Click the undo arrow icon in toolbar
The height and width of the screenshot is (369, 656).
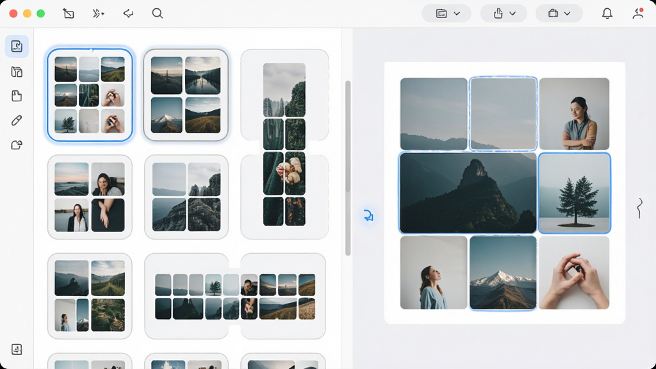point(128,13)
